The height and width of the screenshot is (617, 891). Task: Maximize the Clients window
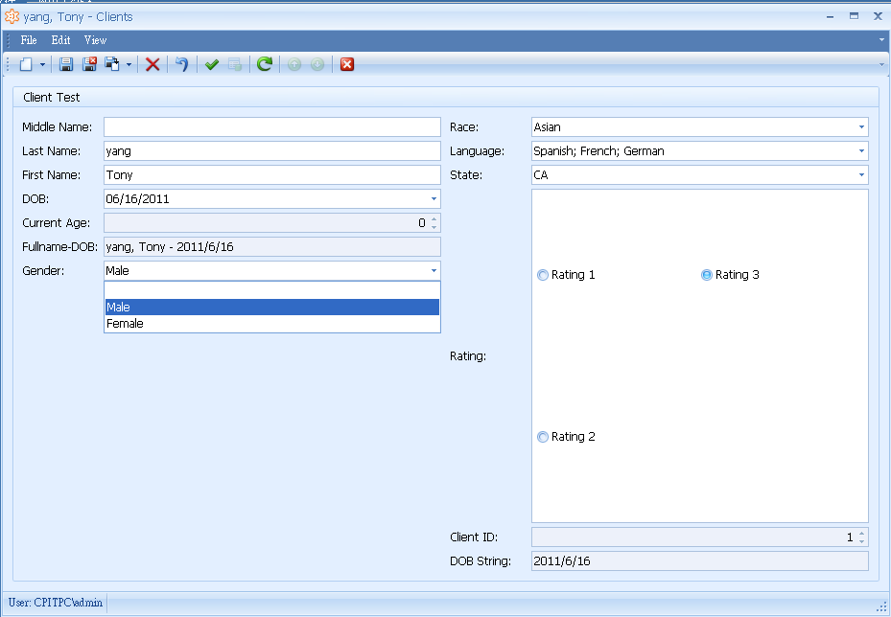(x=854, y=16)
